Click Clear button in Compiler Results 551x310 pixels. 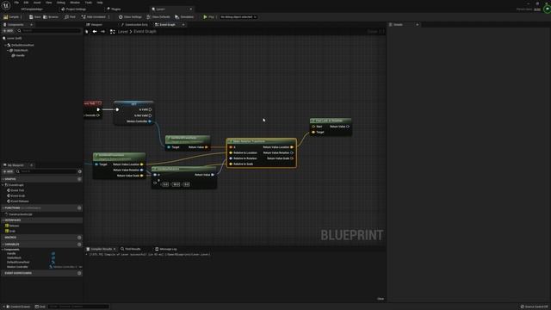tap(381, 299)
